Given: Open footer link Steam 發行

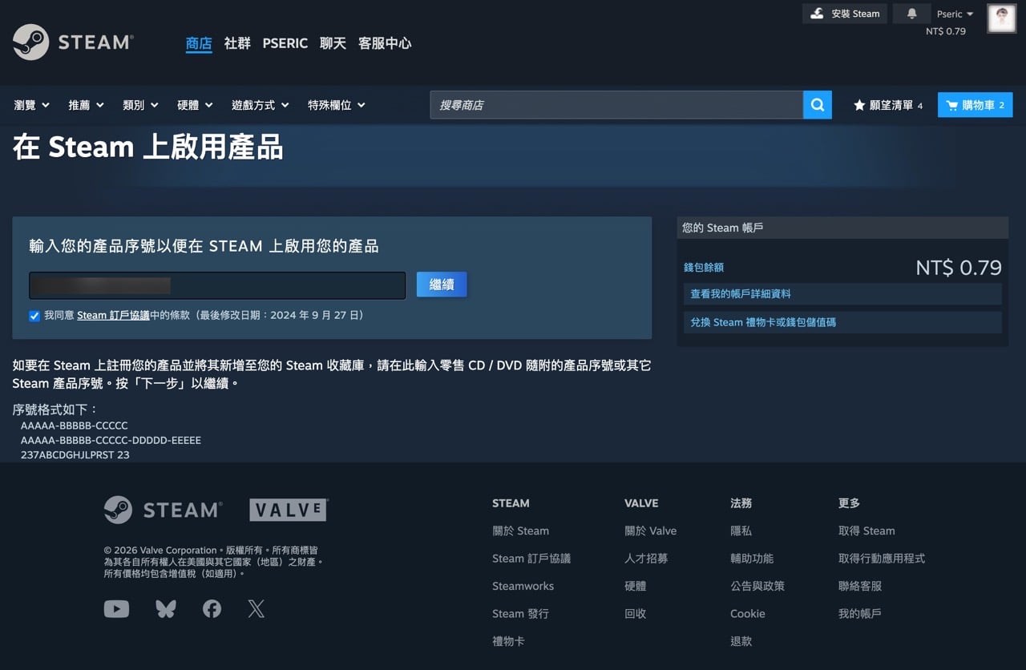Looking at the screenshot, I should [x=521, y=614].
